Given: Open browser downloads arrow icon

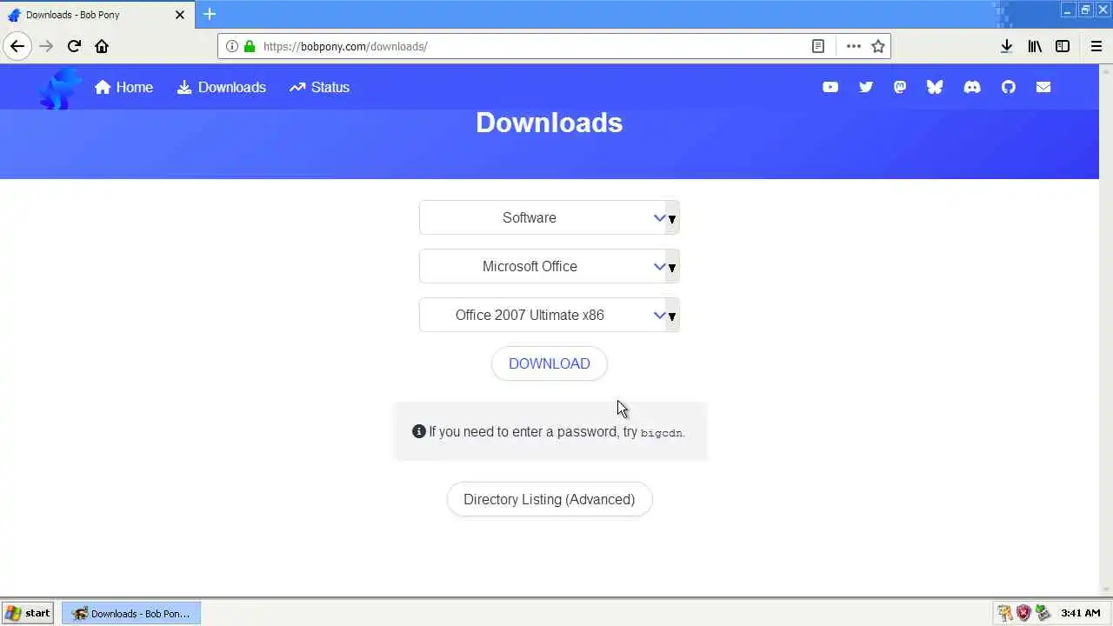Looking at the screenshot, I should point(1006,46).
